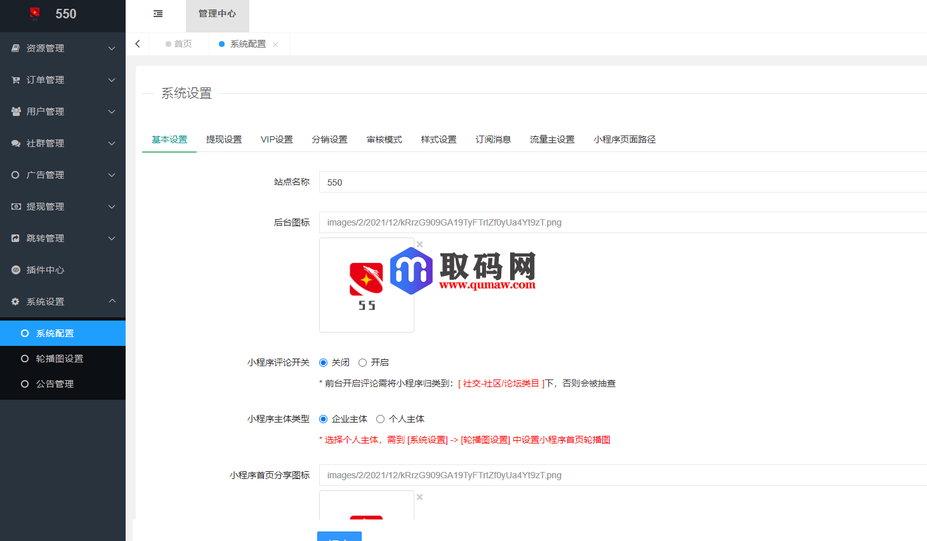Viewport: 927px width, 541px height.
Task: Open the 轮播图设置 sidebar entry
Action: (x=57, y=359)
